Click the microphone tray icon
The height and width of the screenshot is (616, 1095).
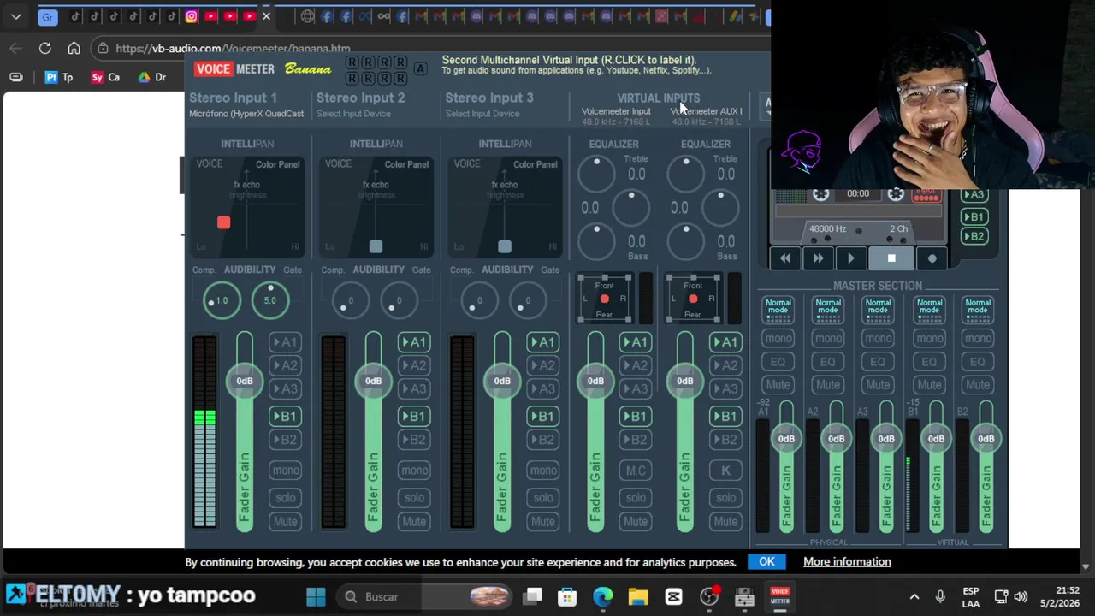pos(940,596)
